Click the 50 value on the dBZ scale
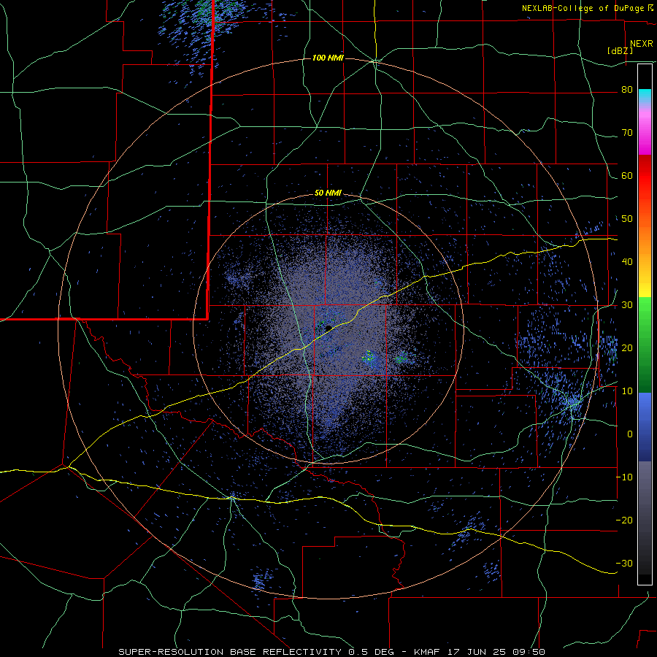 (x=627, y=219)
